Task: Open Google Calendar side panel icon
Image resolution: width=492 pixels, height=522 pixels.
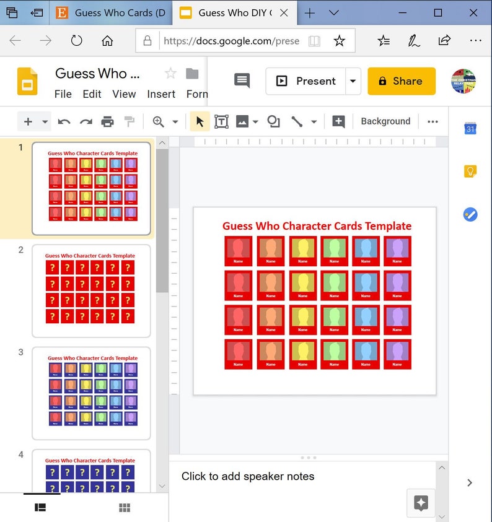Action: 470,129
